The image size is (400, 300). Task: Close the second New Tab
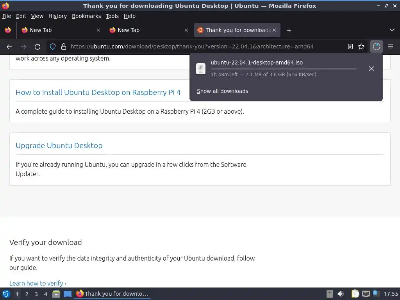[x=186, y=30]
